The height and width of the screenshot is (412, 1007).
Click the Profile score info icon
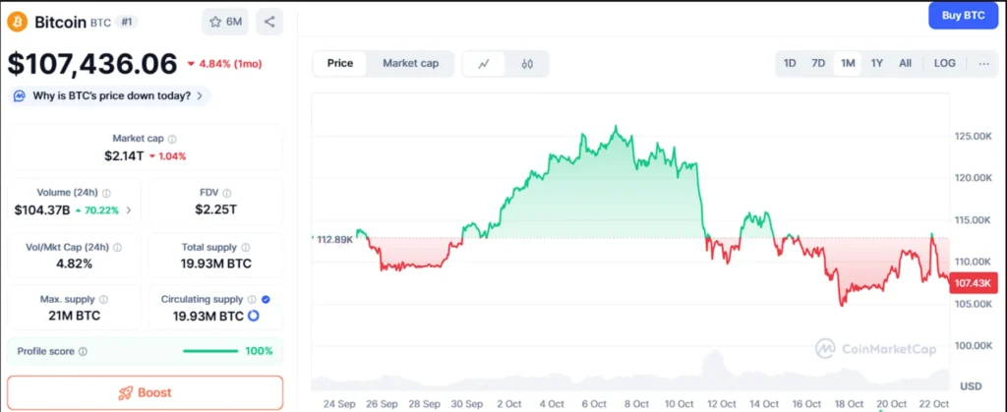coord(83,351)
